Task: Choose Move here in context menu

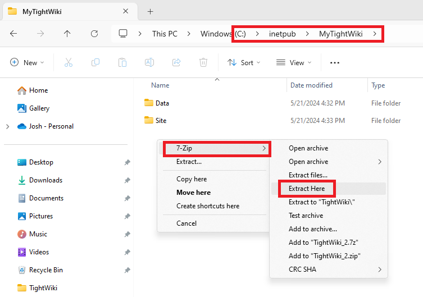Action: tap(193, 193)
